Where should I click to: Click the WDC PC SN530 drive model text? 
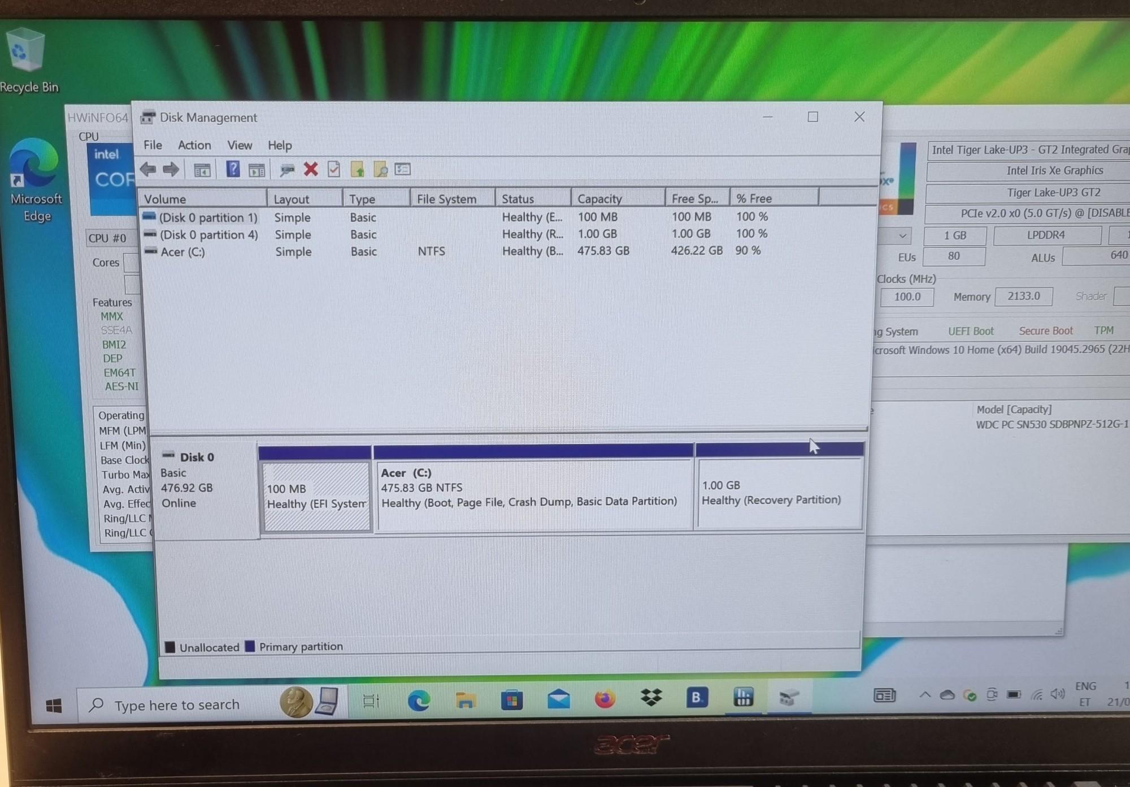click(1052, 424)
